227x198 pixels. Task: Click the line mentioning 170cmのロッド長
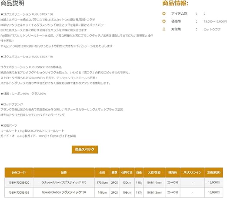(x=49, y=78)
